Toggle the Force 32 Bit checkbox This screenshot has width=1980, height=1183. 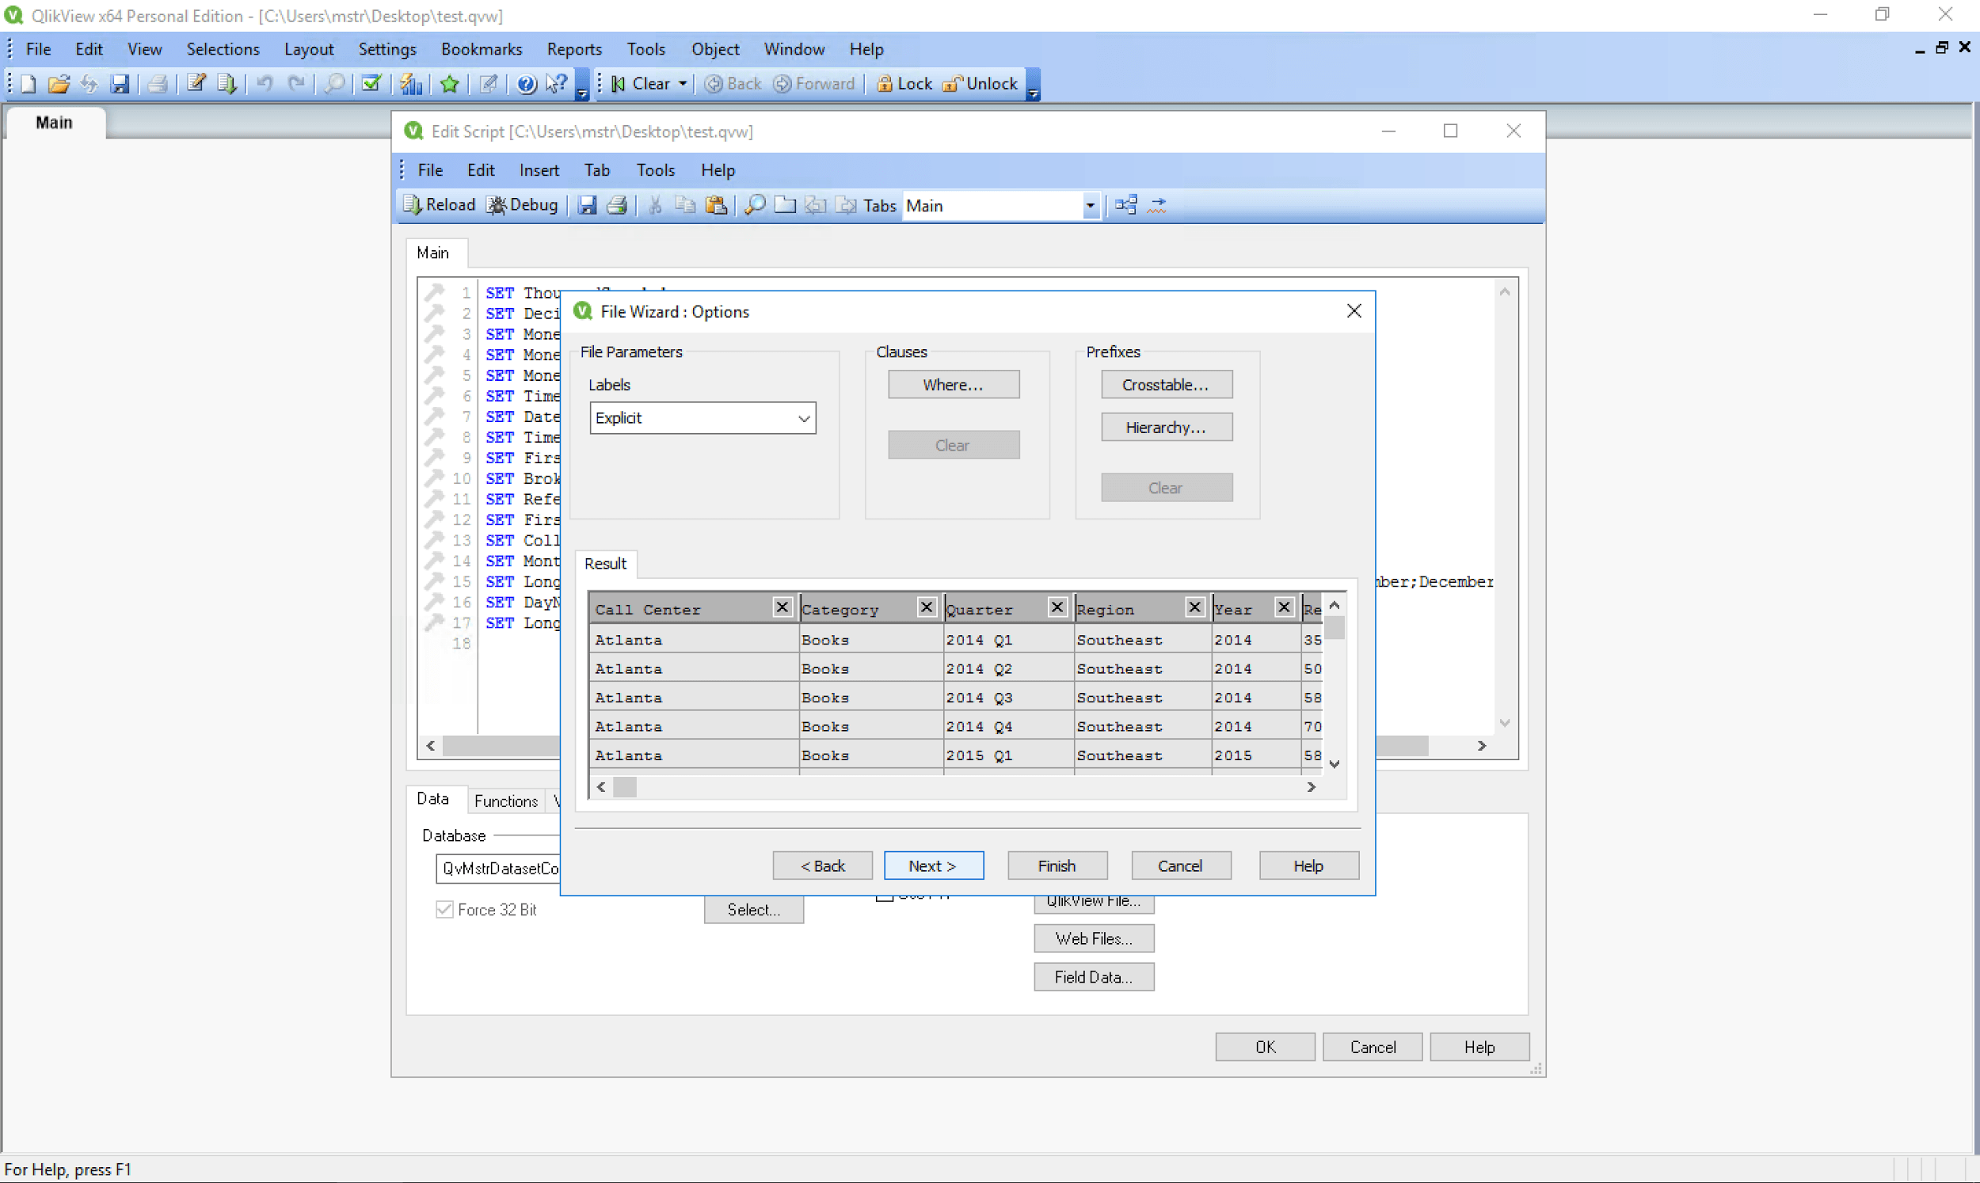445,910
